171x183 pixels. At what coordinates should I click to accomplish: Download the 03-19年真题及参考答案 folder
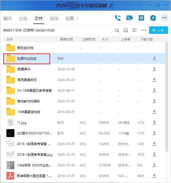154,90
